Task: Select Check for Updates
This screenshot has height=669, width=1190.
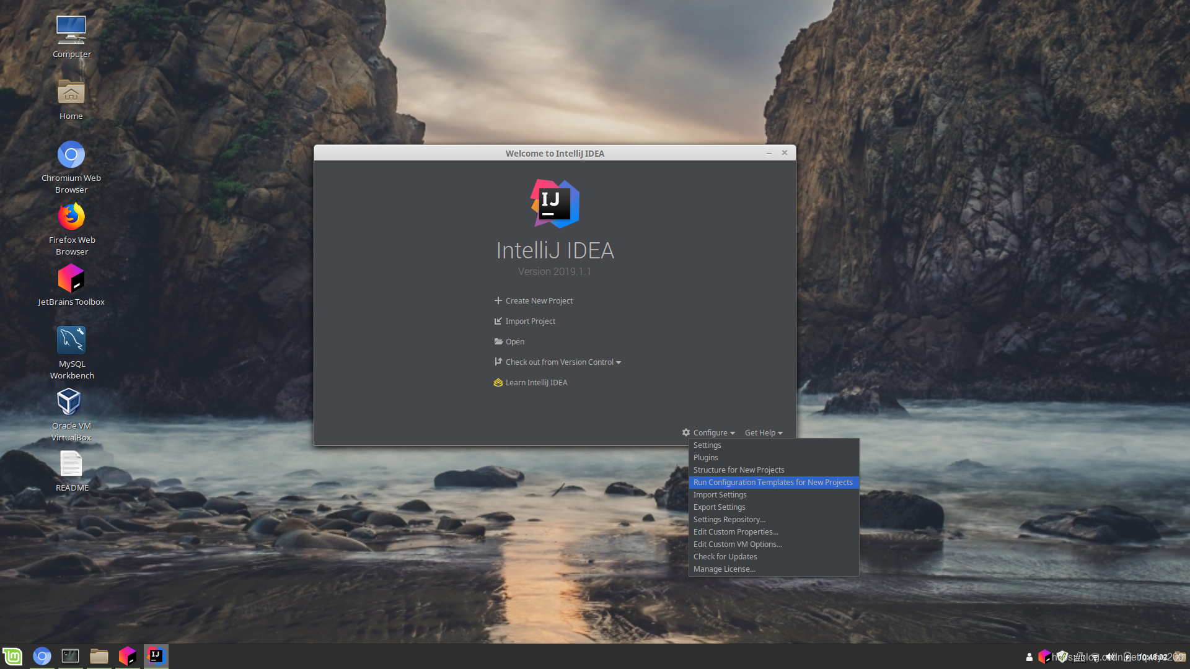Action: pyautogui.click(x=773, y=556)
